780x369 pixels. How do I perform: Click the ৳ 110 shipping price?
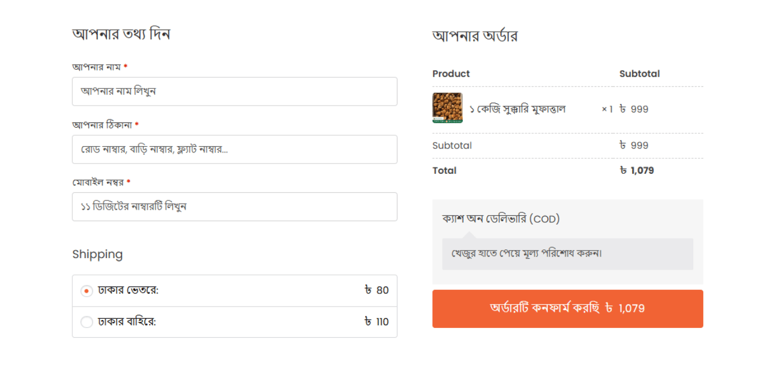pos(377,322)
